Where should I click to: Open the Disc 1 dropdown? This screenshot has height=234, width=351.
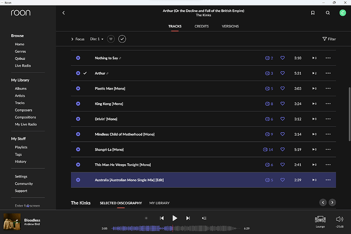tap(97, 39)
